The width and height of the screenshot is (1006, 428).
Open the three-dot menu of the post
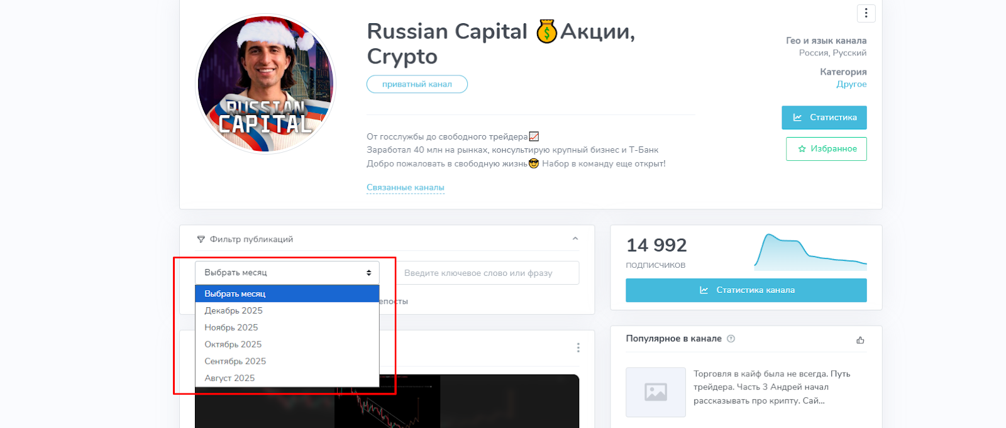click(x=578, y=348)
